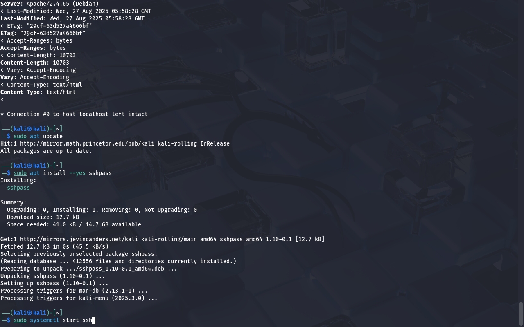Place cursor after 'start ssh' command

(x=94, y=320)
